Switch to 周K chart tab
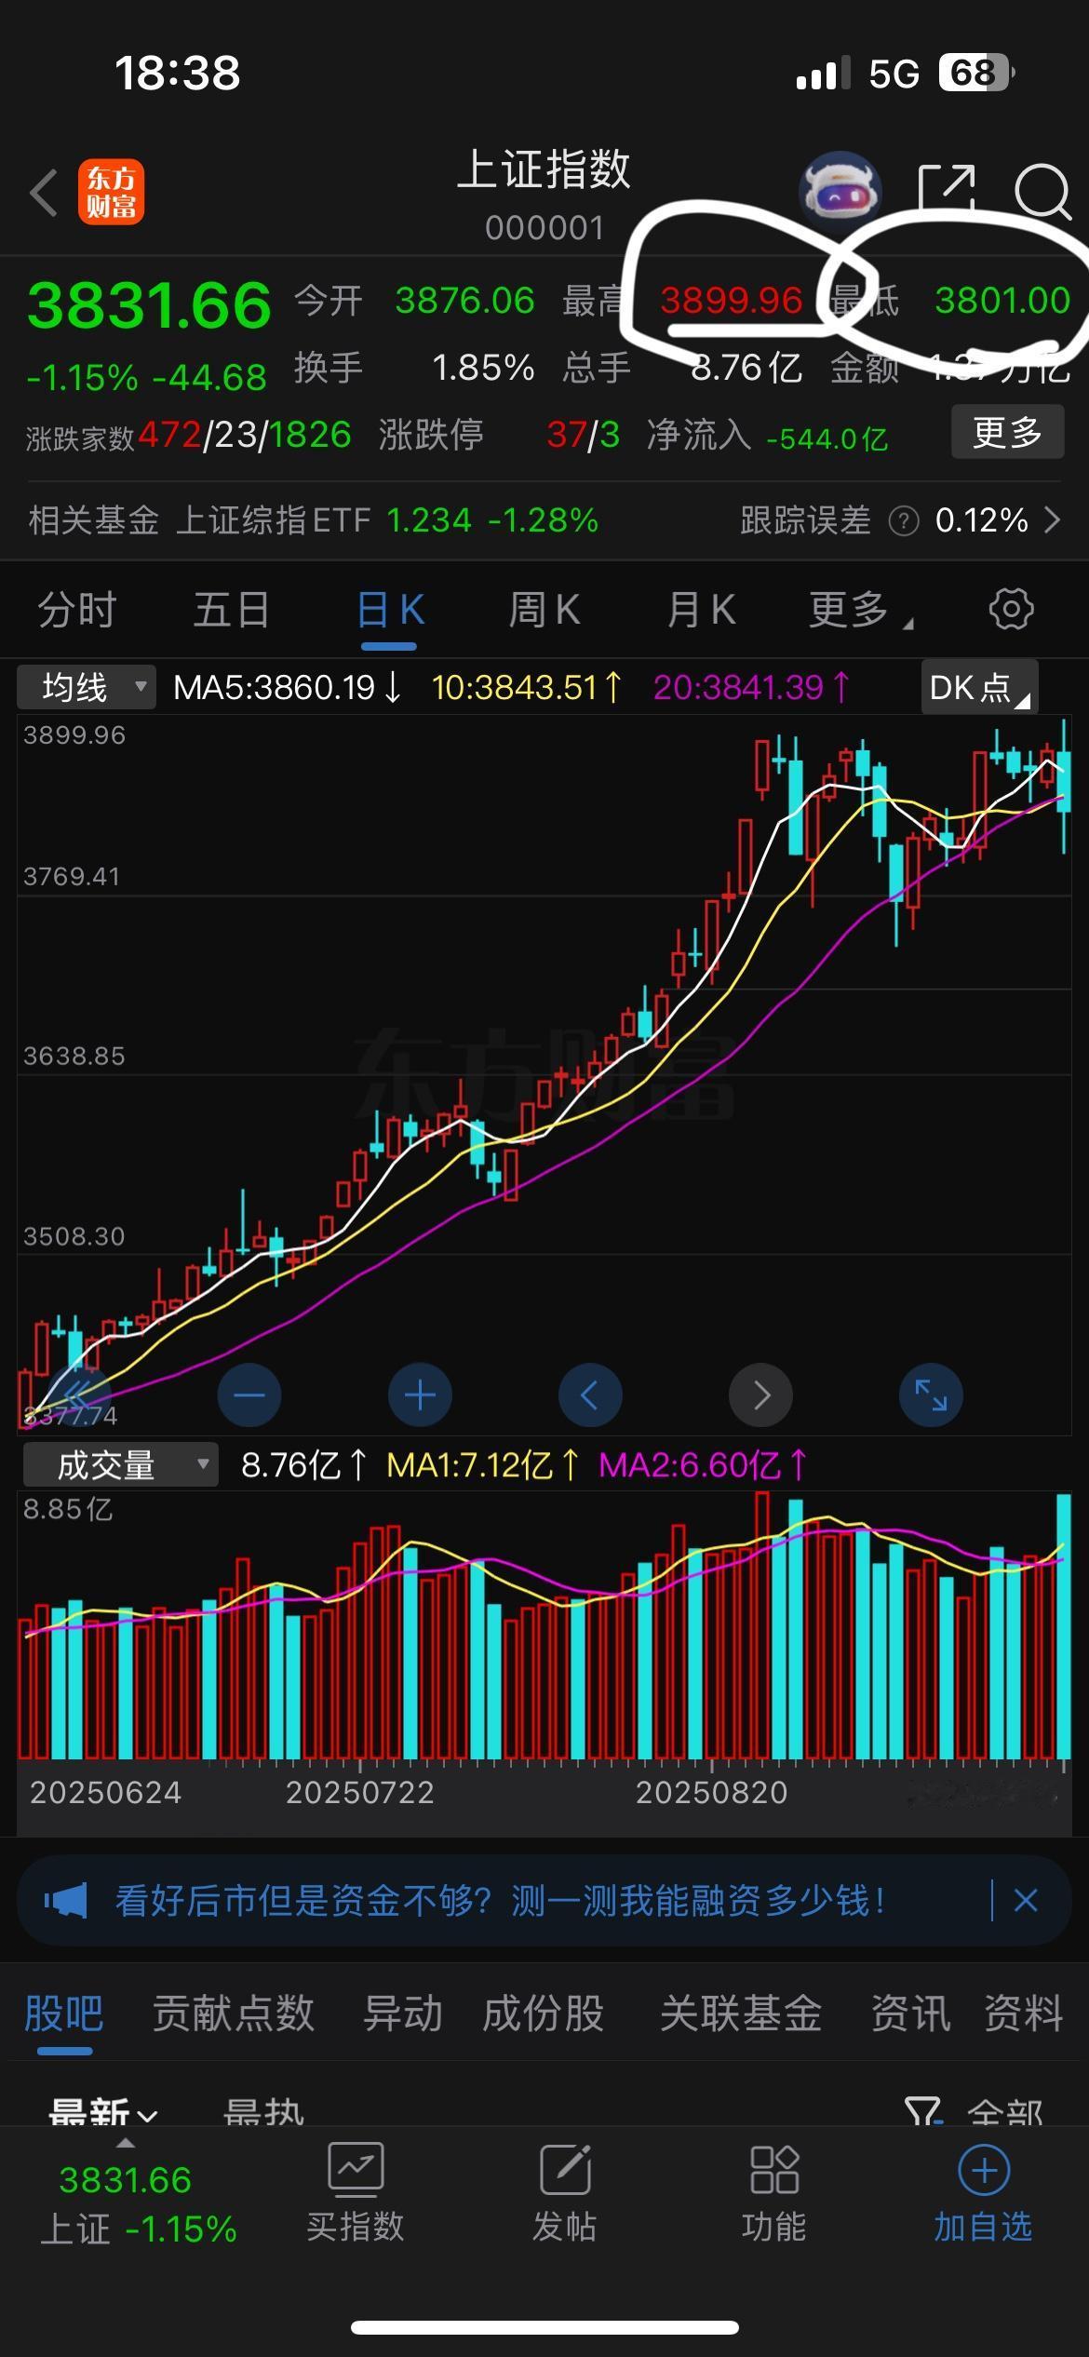 (544, 611)
